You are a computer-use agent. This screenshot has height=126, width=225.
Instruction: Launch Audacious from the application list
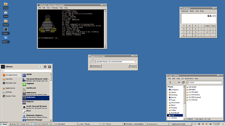coord(36,98)
